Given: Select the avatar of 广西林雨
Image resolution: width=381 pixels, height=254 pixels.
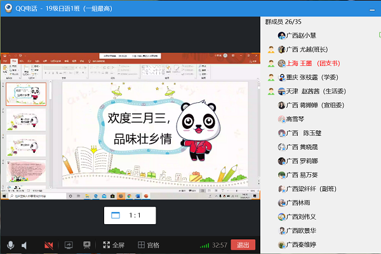Looking at the screenshot, I should point(281,203).
